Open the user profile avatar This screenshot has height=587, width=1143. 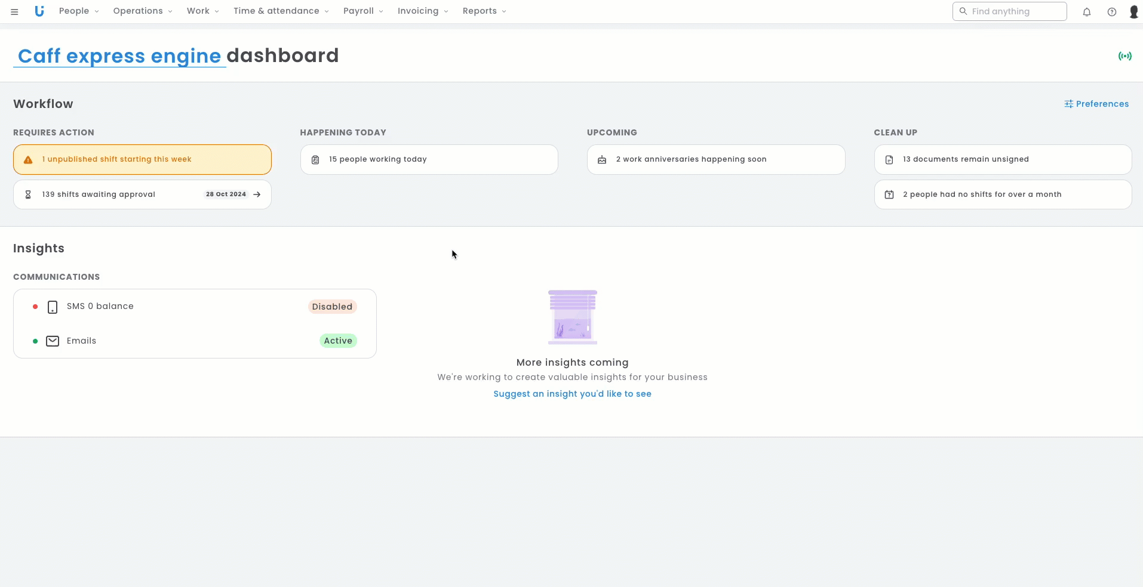click(x=1133, y=12)
